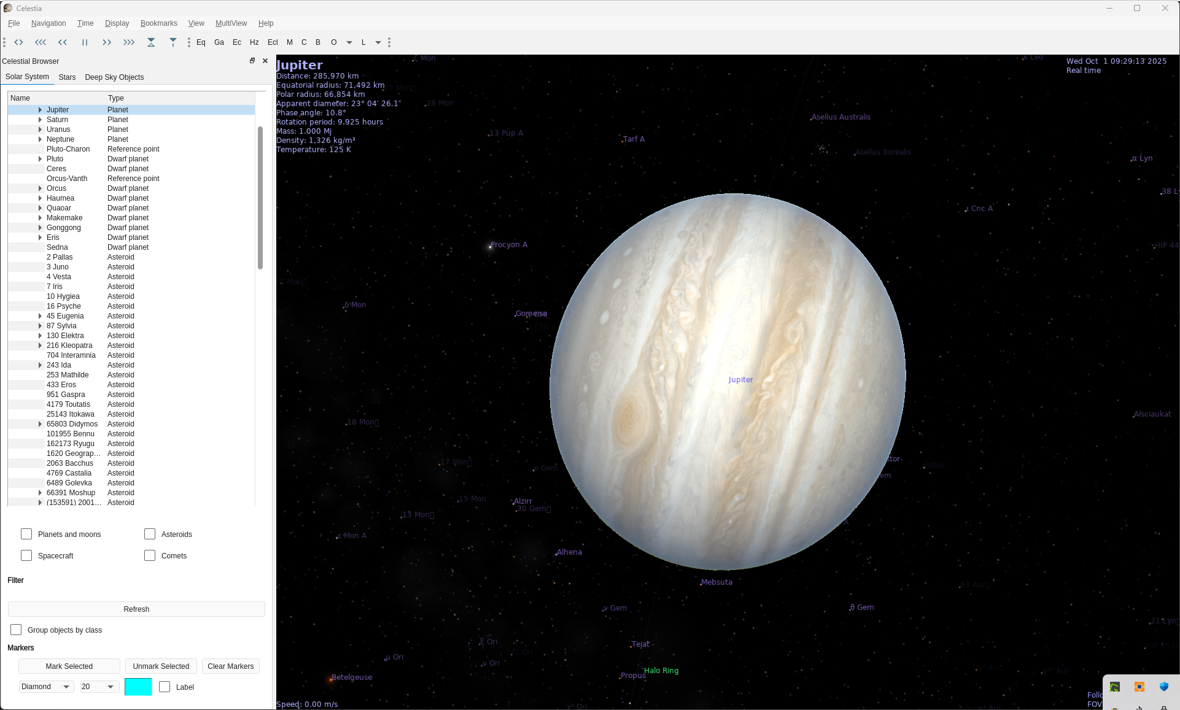Screen dimensions: 1180x710
Task: Click the Refresh button
Action: click(x=136, y=609)
